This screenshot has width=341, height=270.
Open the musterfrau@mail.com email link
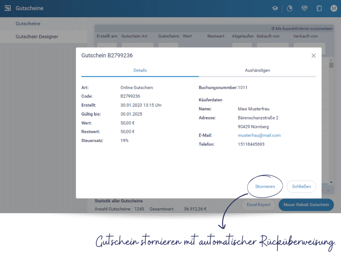(x=259, y=135)
